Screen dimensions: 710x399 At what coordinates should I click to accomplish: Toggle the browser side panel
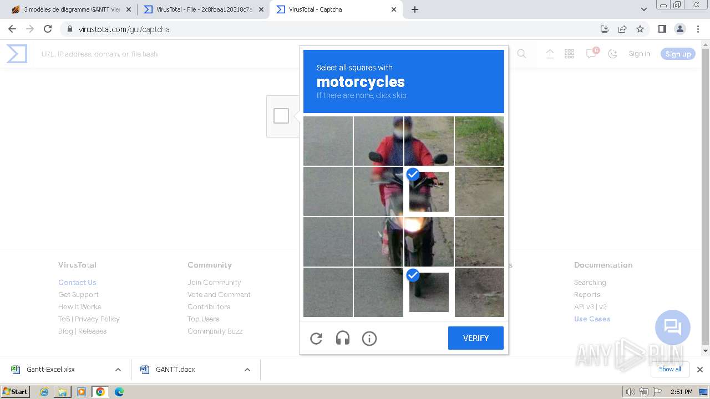[662, 29]
